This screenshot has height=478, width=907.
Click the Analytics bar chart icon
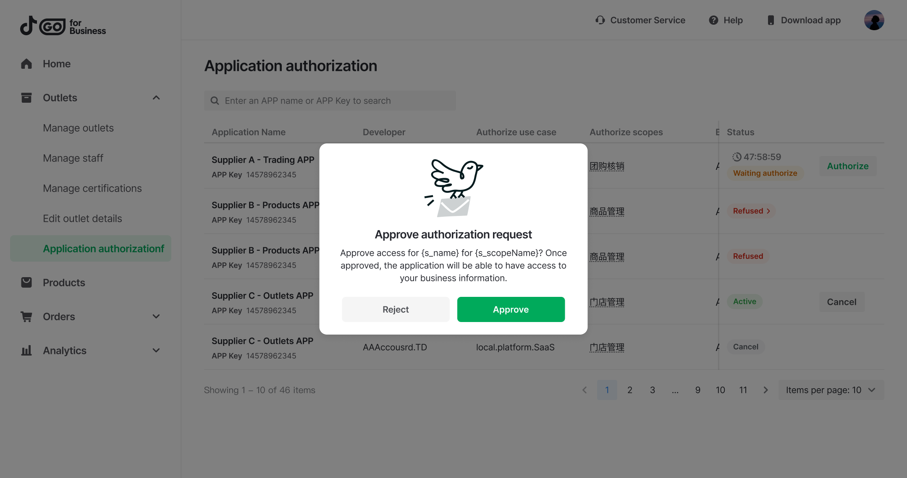pos(26,351)
